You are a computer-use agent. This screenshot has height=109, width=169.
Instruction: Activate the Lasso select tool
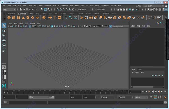[x=4, y=30]
